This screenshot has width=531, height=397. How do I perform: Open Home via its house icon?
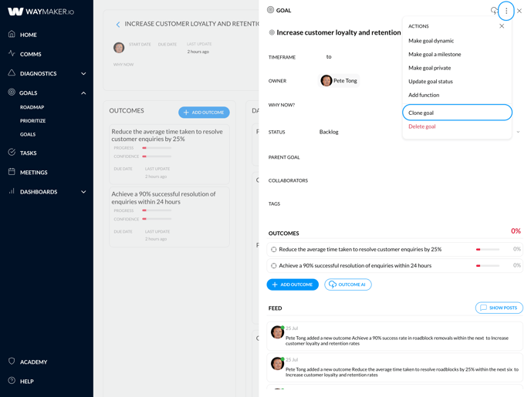point(12,34)
